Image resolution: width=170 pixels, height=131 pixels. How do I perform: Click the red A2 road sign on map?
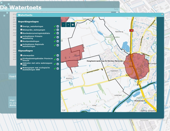[131, 30]
